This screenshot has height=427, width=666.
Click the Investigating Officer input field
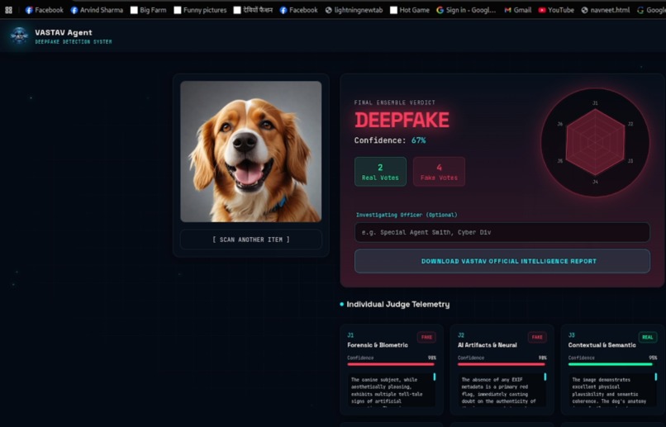point(502,232)
